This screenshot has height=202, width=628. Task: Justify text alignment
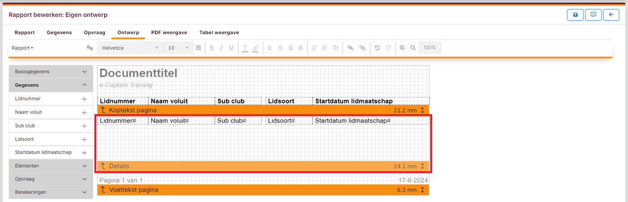pyautogui.click(x=301, y=48)
